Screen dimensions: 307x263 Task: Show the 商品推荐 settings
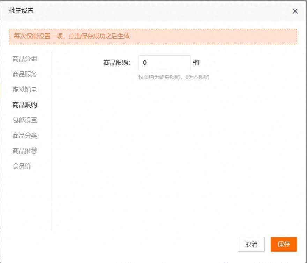[x=25, y=151]
